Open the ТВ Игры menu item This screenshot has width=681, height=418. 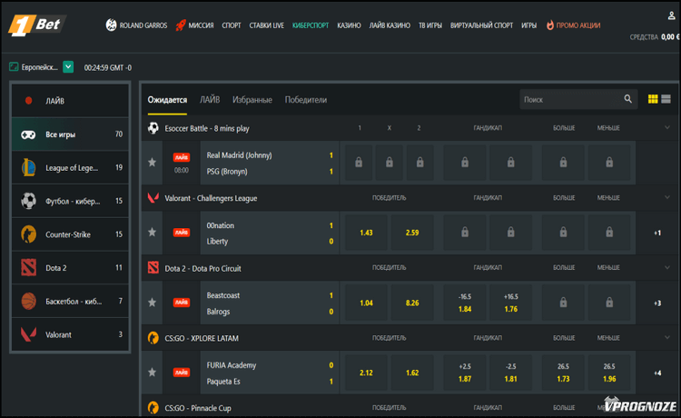coord(430,25)
